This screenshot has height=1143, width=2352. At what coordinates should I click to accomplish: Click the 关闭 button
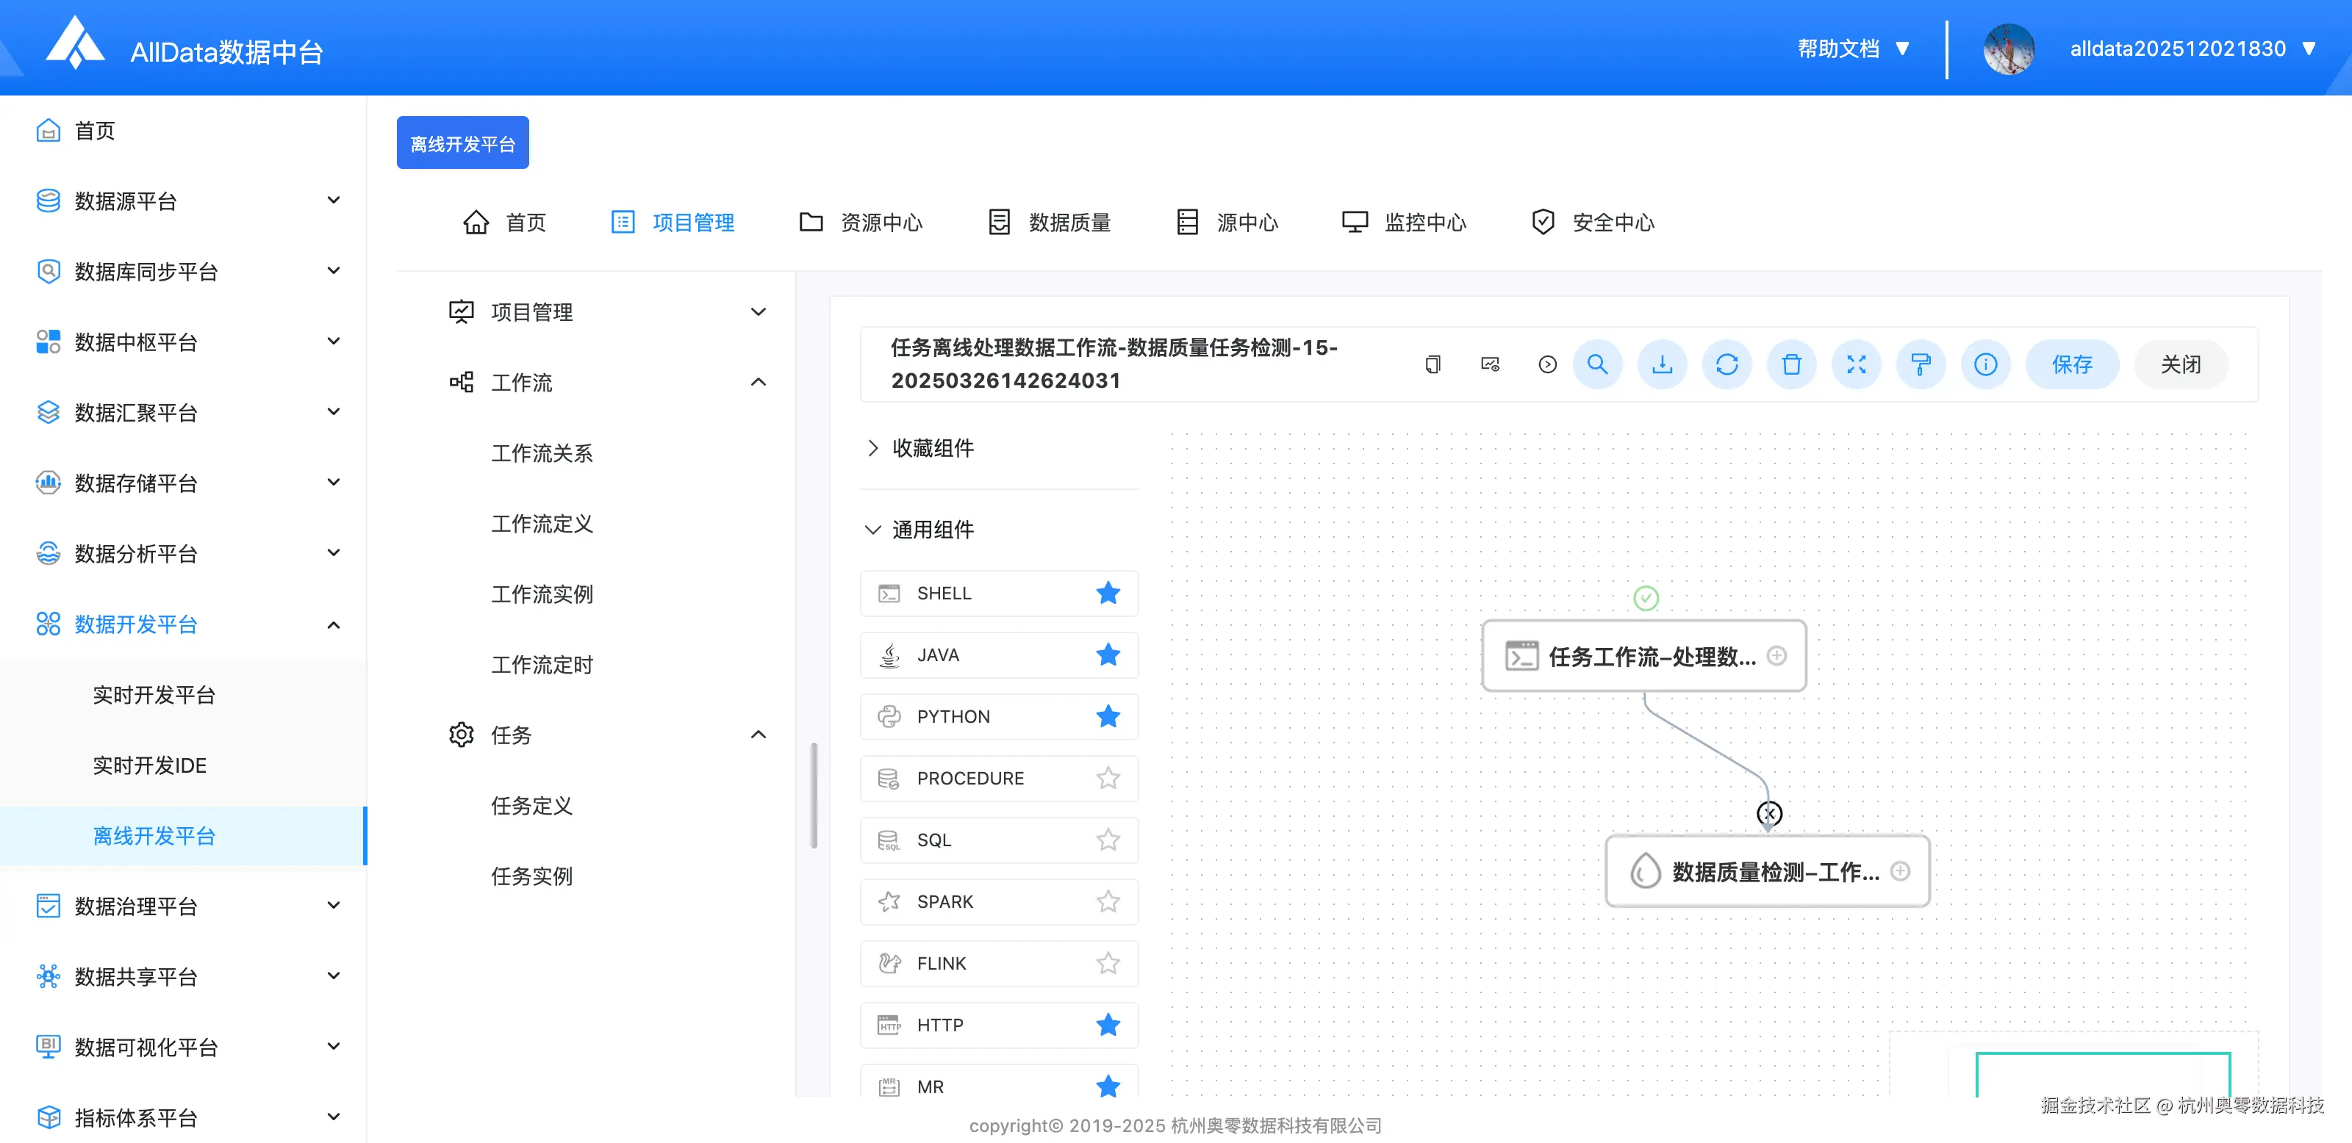(x=2180, y=365)
